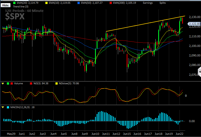Click the yellow EMA(10) color swatch
201x137 pixels.
pos(46,3)
